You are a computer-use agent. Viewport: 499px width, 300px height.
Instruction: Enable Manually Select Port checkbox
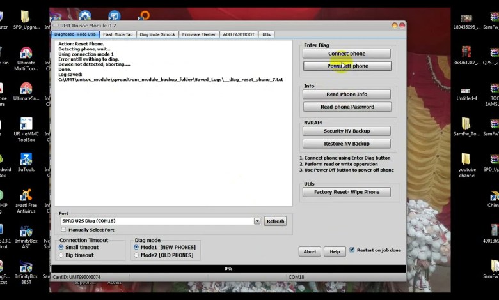[x=63, y=230]
